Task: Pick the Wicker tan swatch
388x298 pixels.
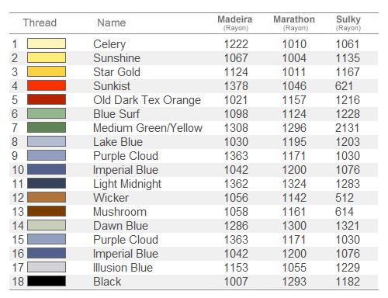Action: (x=47, y=197)
